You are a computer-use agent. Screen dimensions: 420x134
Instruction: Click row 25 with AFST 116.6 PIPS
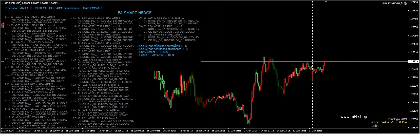[x=95, y=102]
